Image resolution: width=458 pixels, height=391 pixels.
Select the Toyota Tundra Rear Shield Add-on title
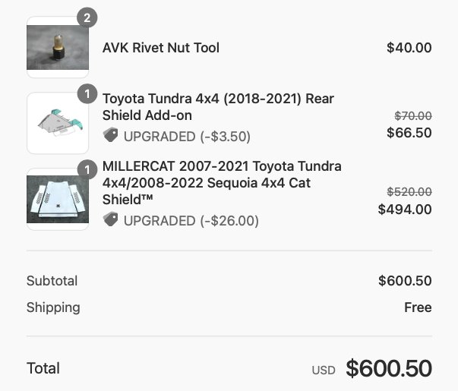coord(218,107)
